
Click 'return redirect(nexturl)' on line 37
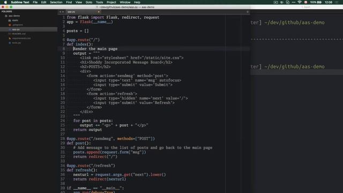click(100, 179)
